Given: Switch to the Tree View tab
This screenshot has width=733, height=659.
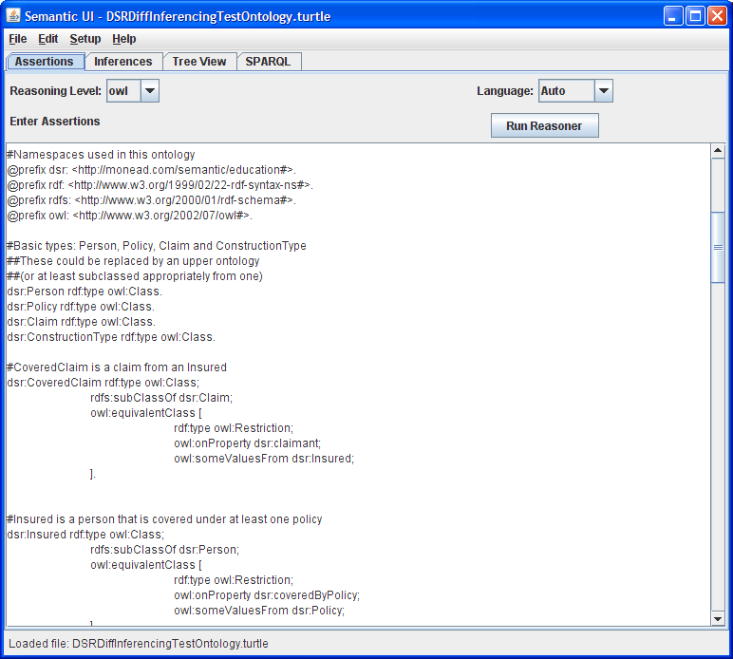Looking at the screenshot, I should click(x=199, y=61).
